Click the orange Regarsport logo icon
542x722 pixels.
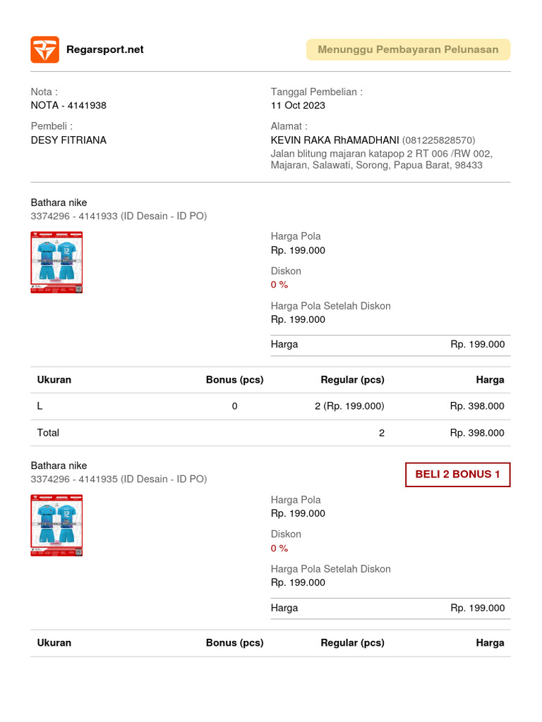[x=44, y=49]
